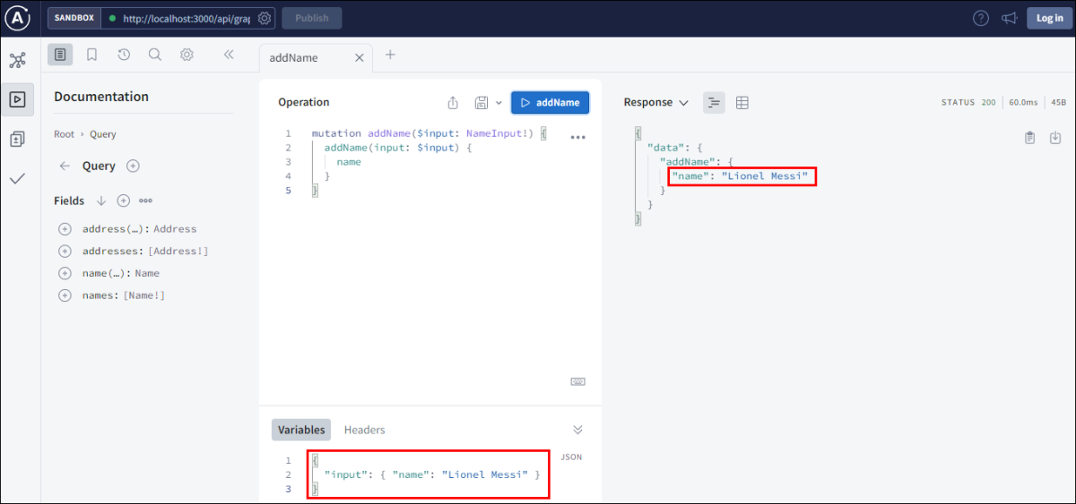The height and width of the screenshot is (504, 1076).
Task: Open the [Name!] type link
Action: coord(144,295)
